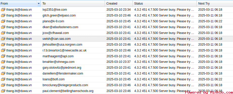The width and height of the screenshot is (233, 94).
Task: Click the Status column header
Action: [165, 4]
